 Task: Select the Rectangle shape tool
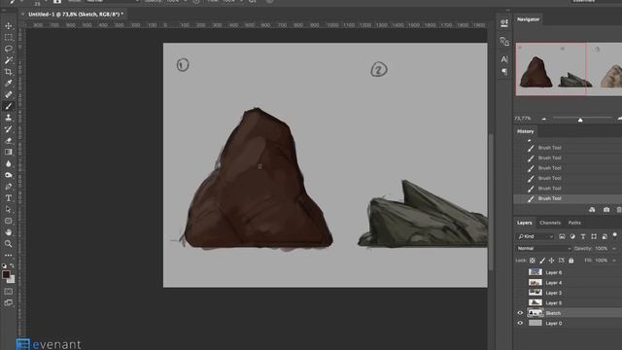click(x=9, y=221)
